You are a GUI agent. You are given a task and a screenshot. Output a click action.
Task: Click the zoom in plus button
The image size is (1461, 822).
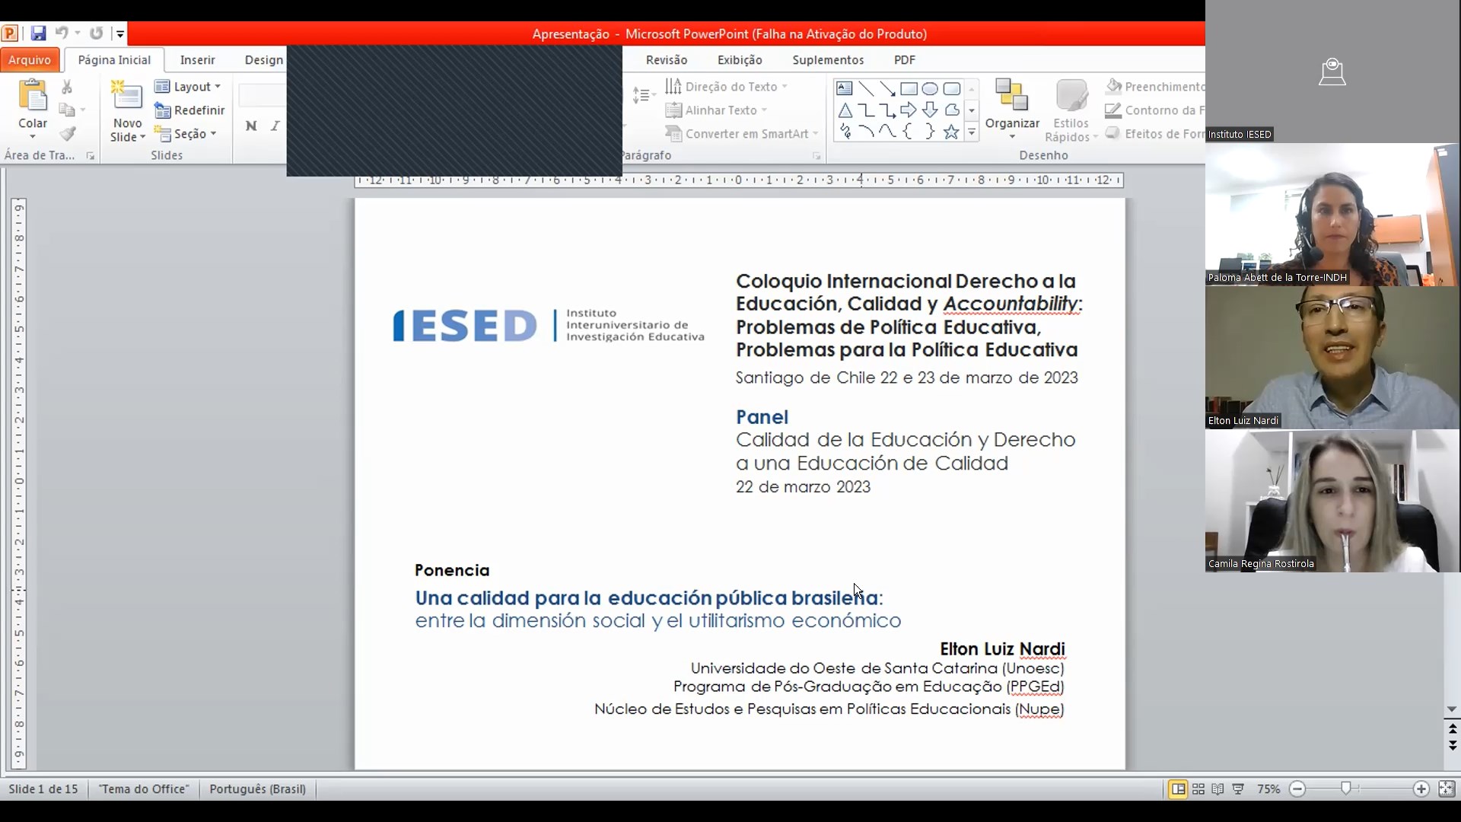(1421, 789)
